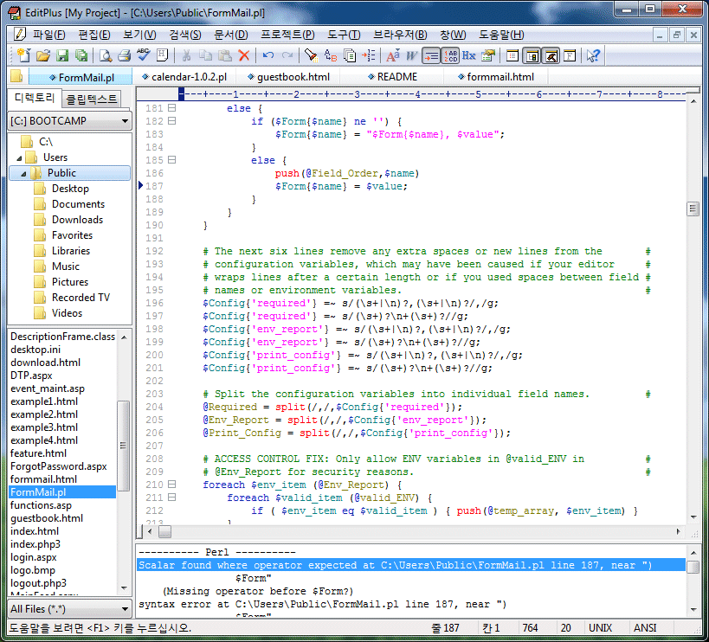The image size is (709, 642).
Task: Click the Print icon
Action: click(124, 55)
